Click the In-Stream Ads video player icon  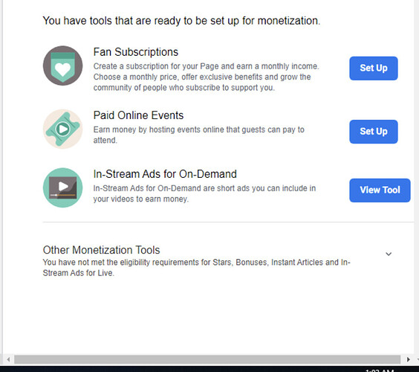(x=63, y=187)
